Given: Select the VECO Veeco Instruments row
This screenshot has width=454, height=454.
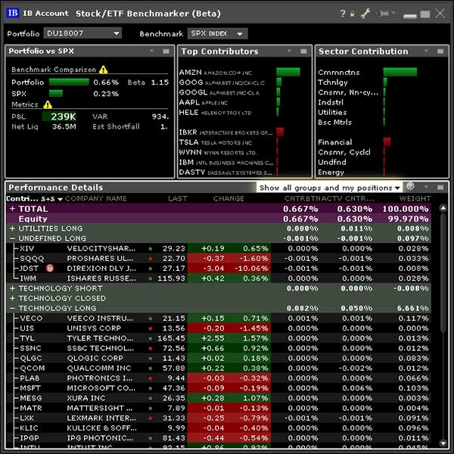Looking at the screenshot, I should click(219, 319).
